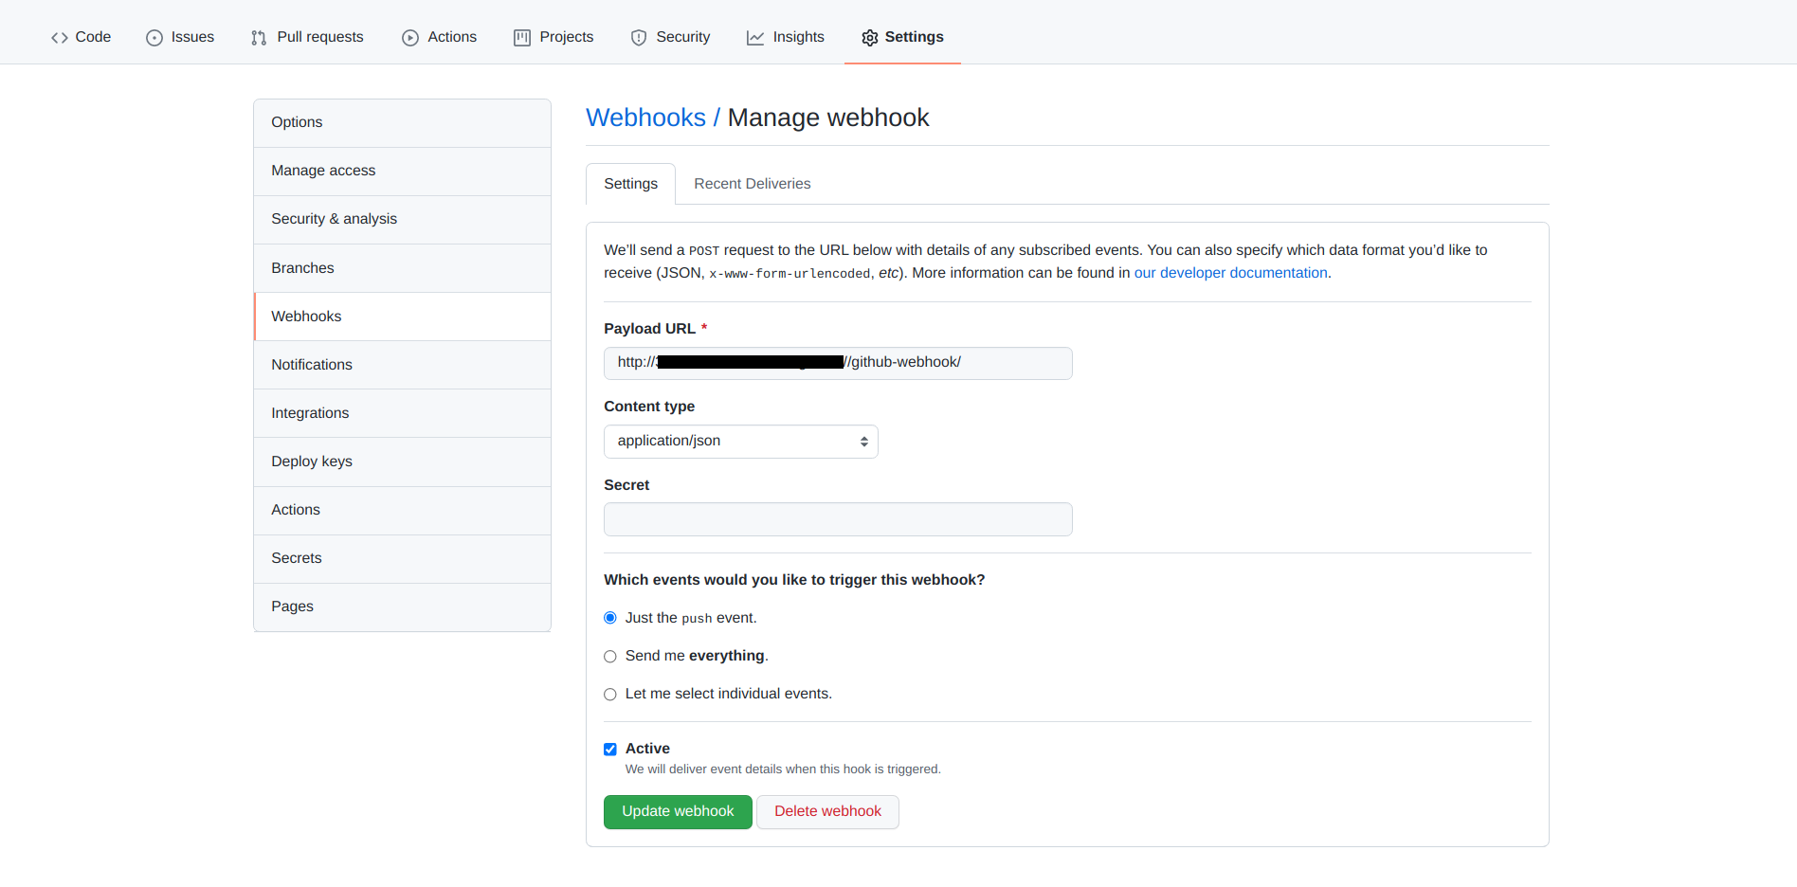Click the Update webhook button
The image size is (1797, 887).
[678, 812]
